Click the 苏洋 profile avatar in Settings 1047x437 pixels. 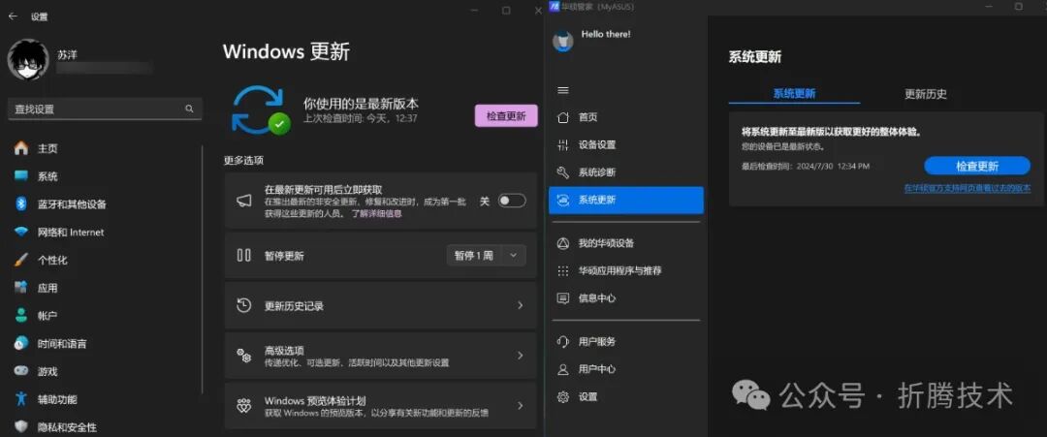pyautogui.click(x=27, y=59)
